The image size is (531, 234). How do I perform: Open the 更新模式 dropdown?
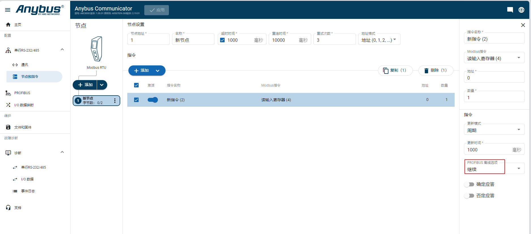[x=494, y=129]
